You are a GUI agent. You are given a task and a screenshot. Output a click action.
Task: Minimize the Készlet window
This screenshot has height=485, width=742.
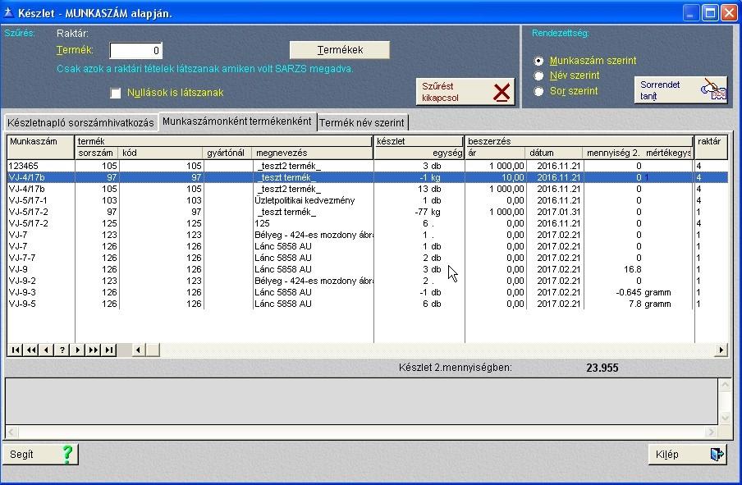(x=691, y=12)
